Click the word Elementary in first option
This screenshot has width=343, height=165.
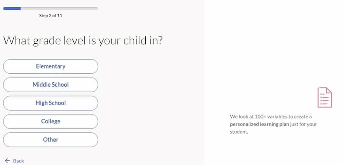click(x=51, y=66)
